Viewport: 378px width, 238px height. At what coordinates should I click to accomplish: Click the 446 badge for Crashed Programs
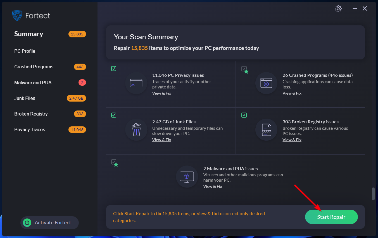[80, 67]
